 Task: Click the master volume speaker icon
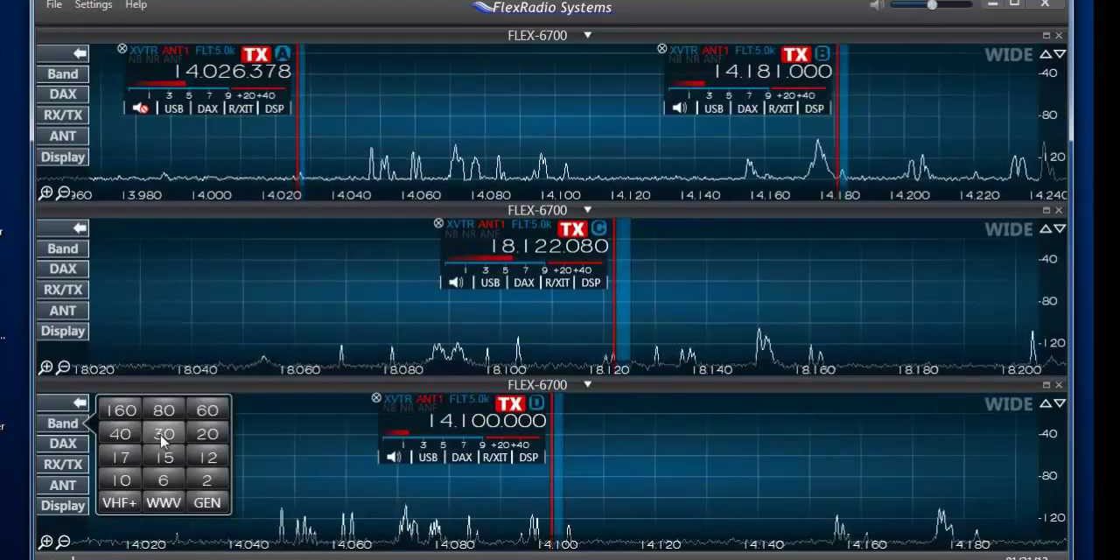click(876, 5)
